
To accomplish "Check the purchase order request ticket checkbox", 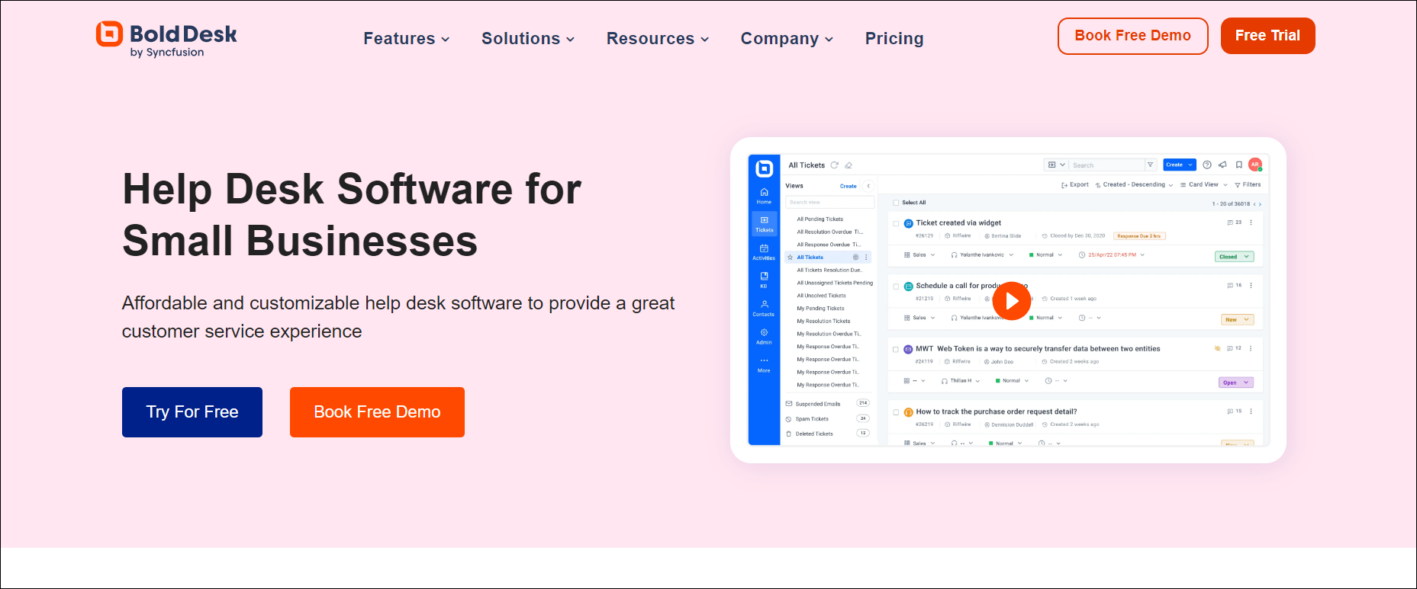I will click(x=896, y=412).
